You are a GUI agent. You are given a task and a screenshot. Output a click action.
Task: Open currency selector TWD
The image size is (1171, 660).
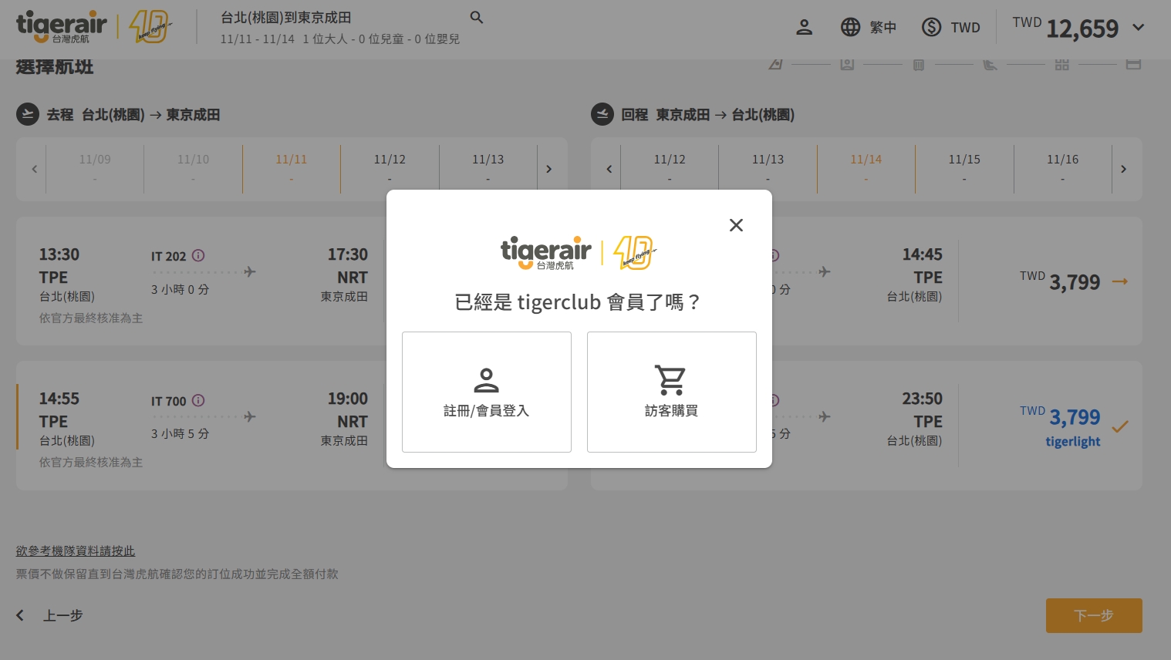tap(950, 28)
